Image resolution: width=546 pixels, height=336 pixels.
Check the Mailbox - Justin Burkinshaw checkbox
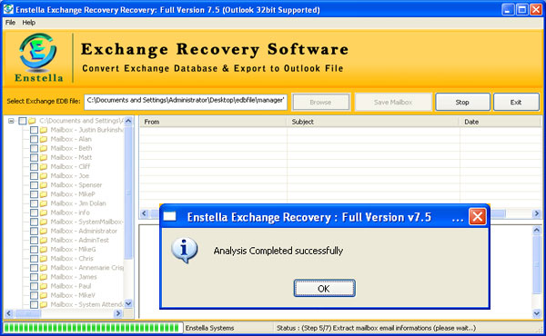(x=34, y=130)
